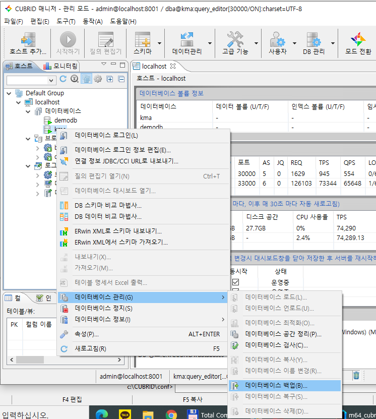Choose ERwin XML에서 스키마 가져오기 item
The height and width of the screenshot is (419, 376).
[144, 243]
